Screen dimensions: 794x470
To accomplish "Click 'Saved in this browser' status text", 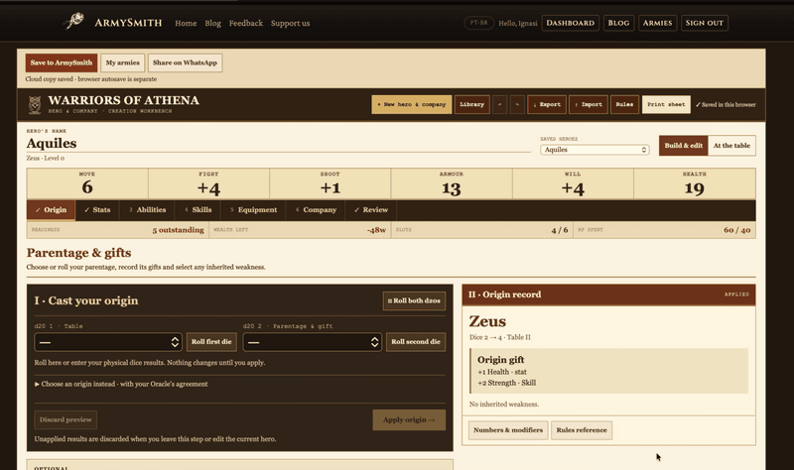I will (x=726, y=105).
